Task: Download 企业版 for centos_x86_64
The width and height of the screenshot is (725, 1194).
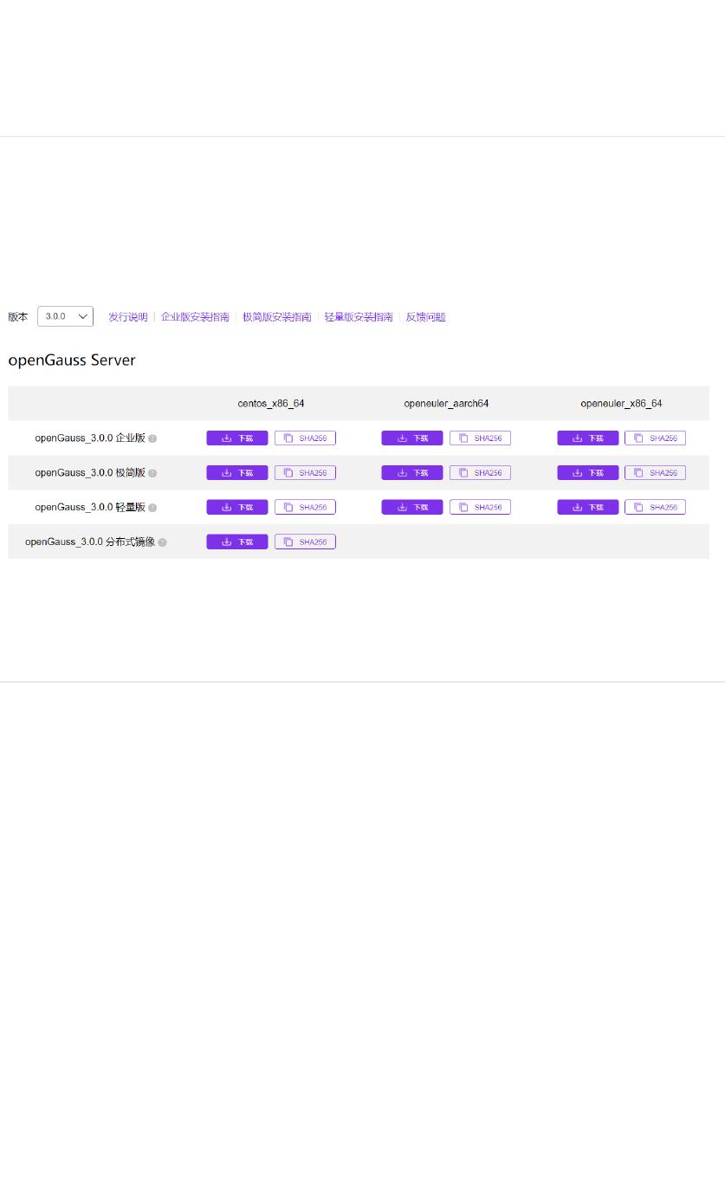Action: click(x=237, y=438)
